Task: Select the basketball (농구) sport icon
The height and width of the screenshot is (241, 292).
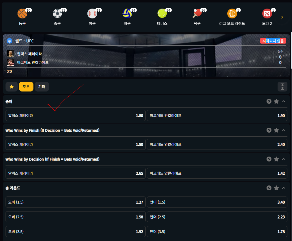Action: (x=22, y=14)
